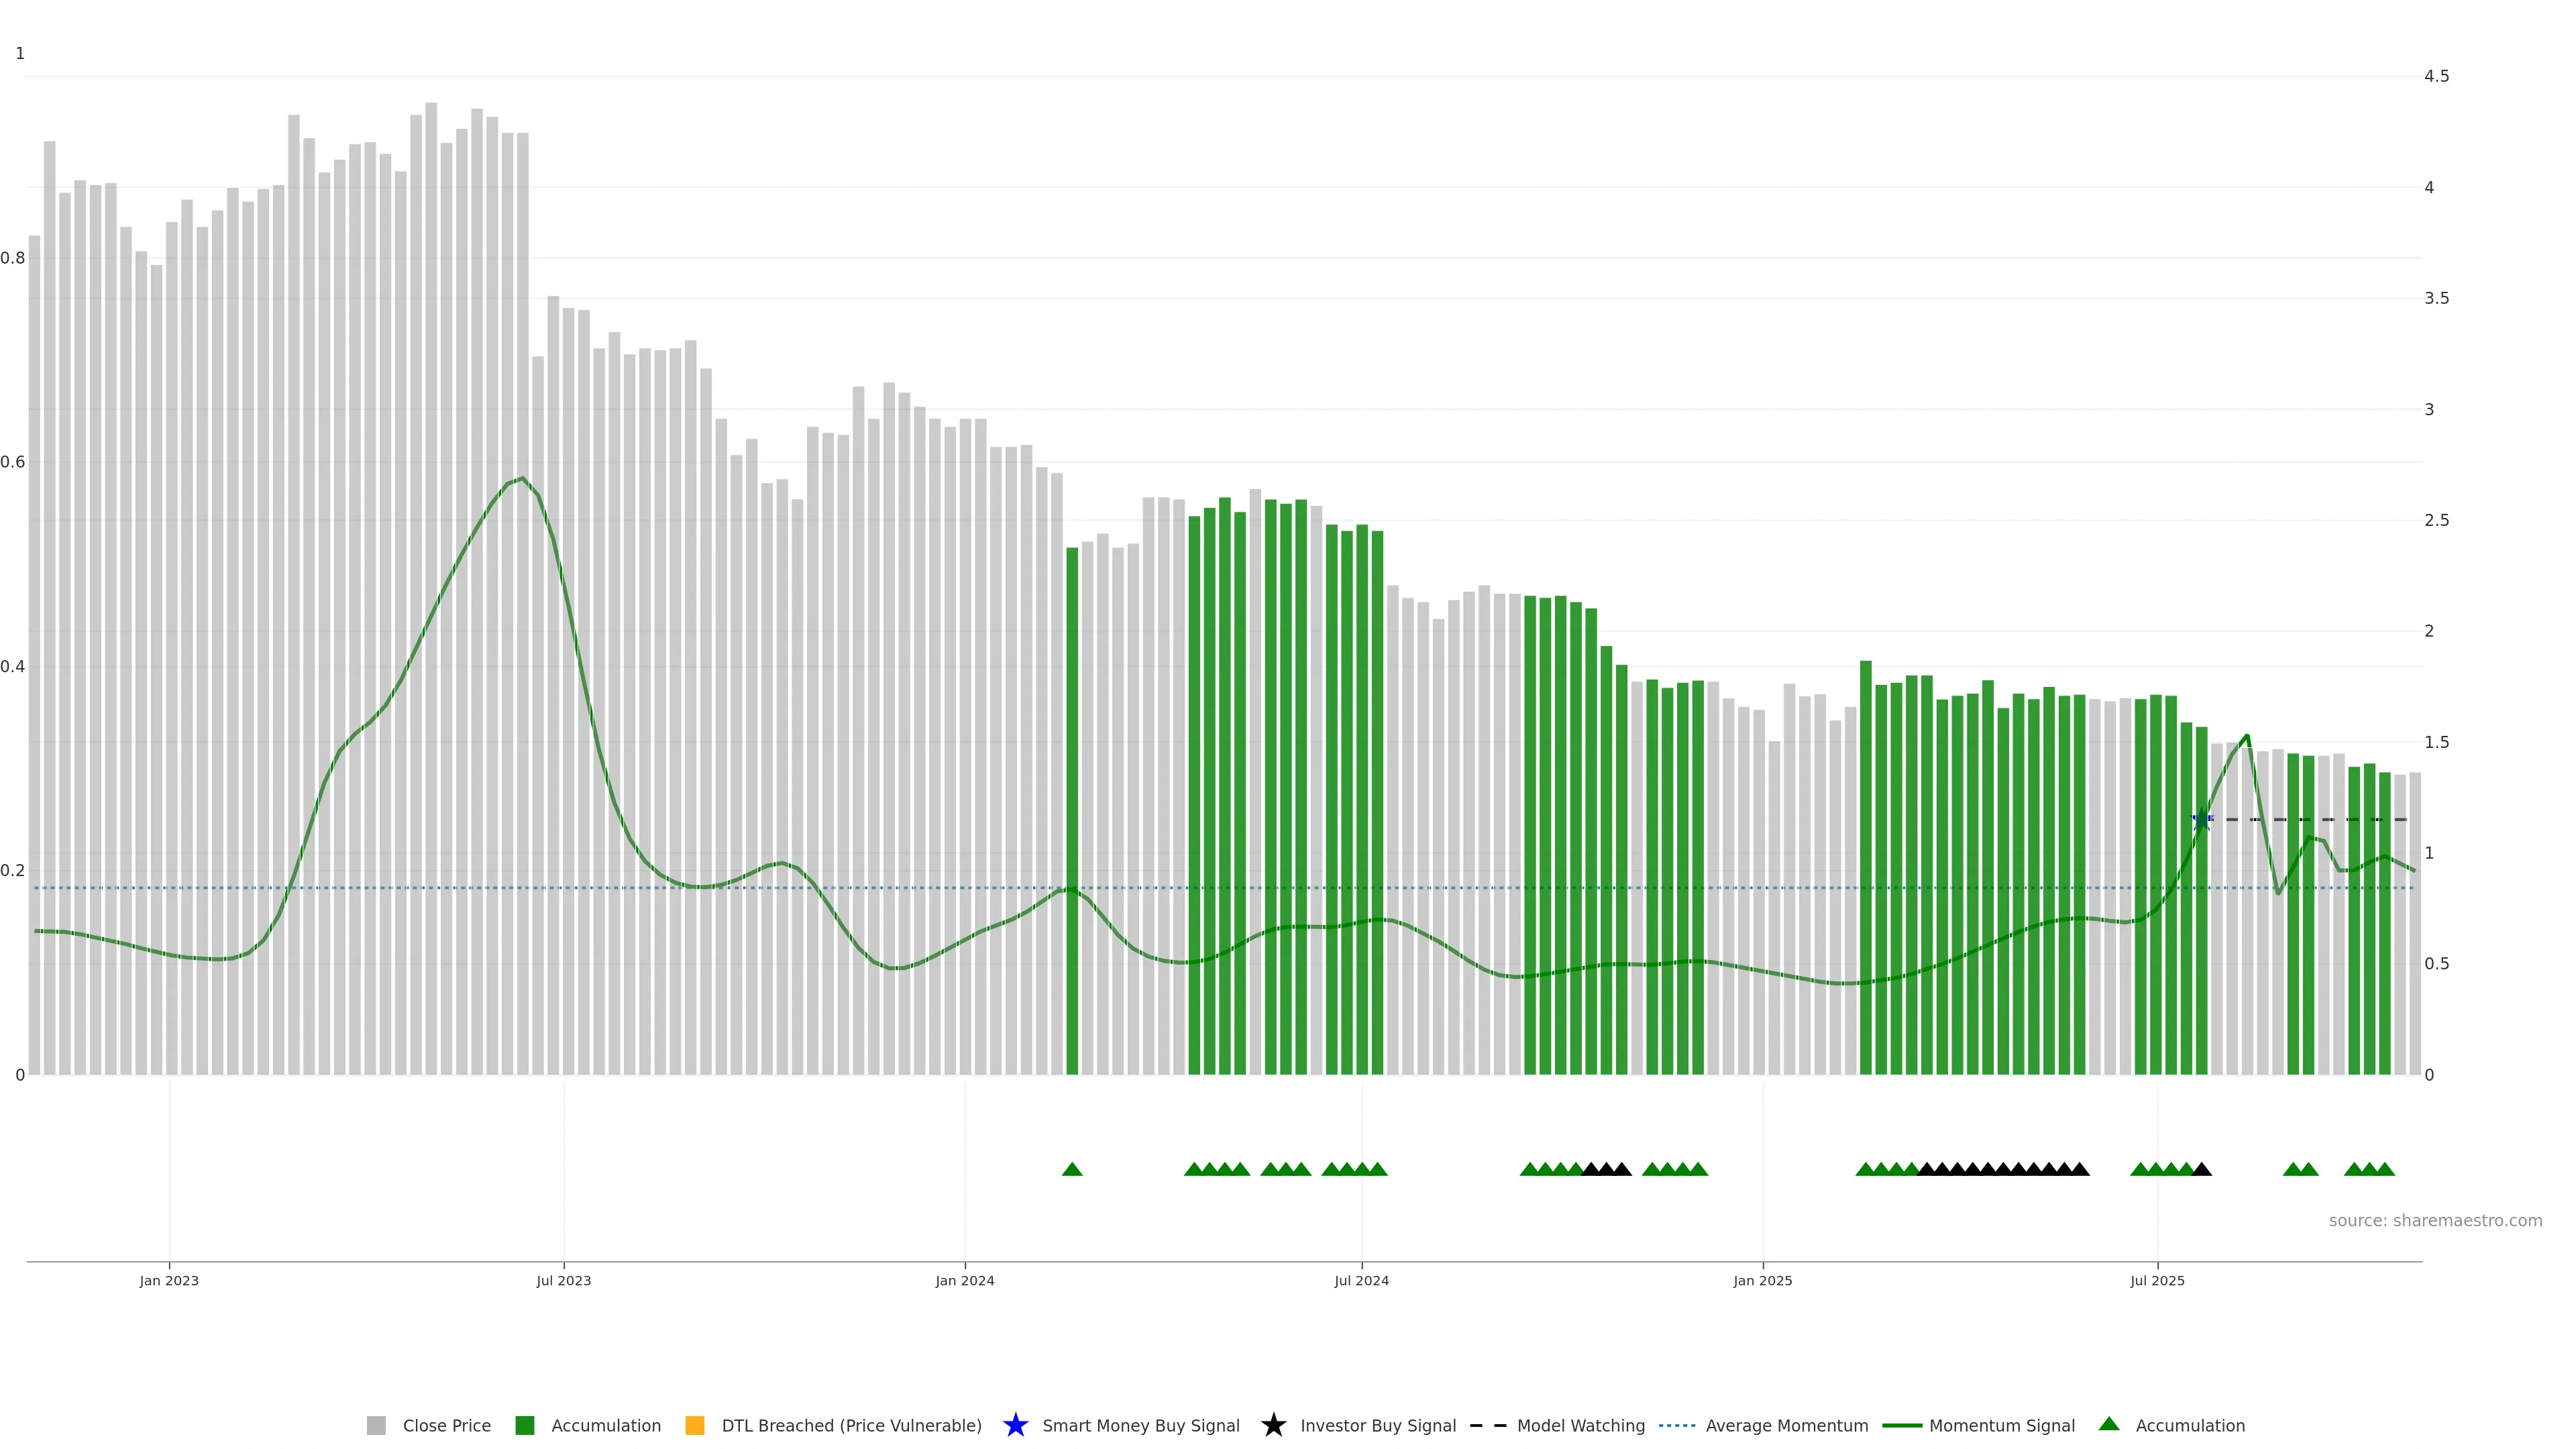The image size is (2576, 1449).
Task: Click the Investor Buy Signal legend label
Action: 1377,1425
